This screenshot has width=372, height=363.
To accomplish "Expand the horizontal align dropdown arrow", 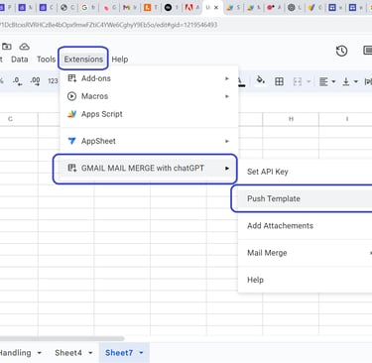I will [x=333, y=81].
